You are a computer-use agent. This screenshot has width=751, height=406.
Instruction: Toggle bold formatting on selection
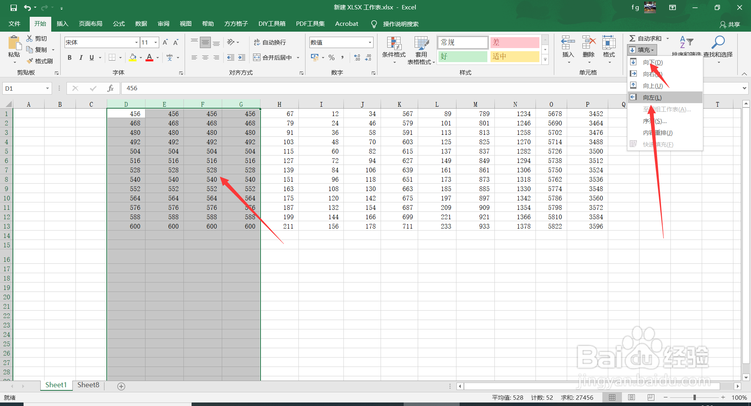(70, 57)
